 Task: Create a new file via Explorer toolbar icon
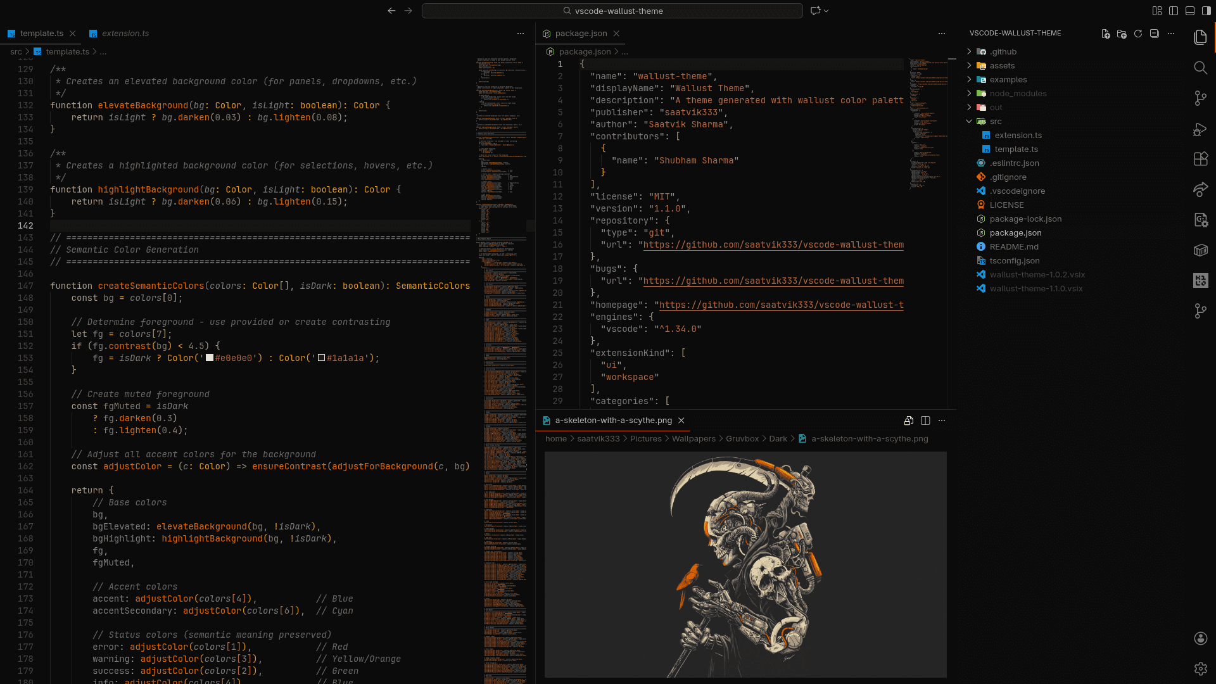[x=1106, y=34]
